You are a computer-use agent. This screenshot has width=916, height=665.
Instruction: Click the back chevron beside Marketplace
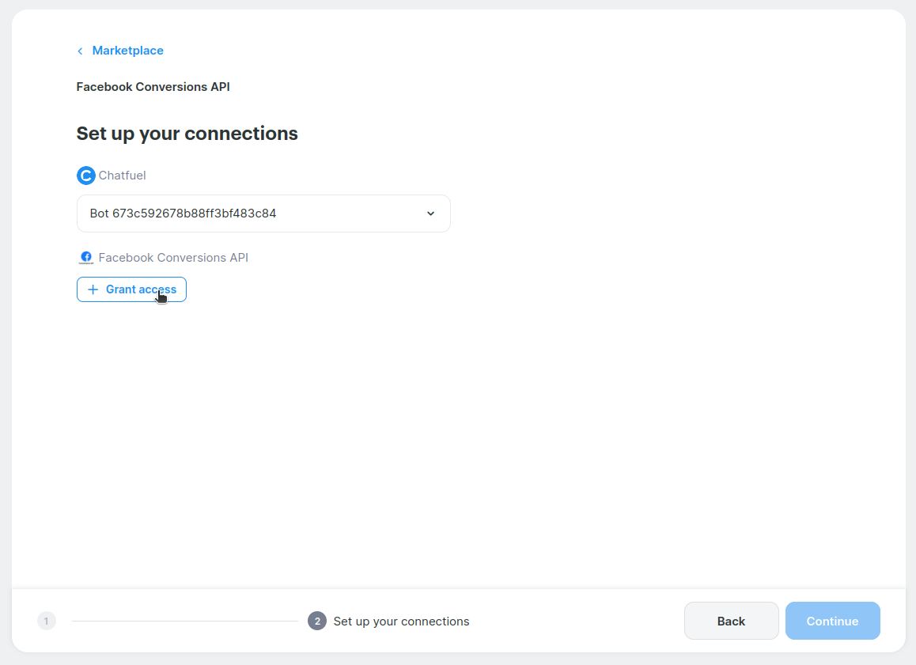[80, 51]
